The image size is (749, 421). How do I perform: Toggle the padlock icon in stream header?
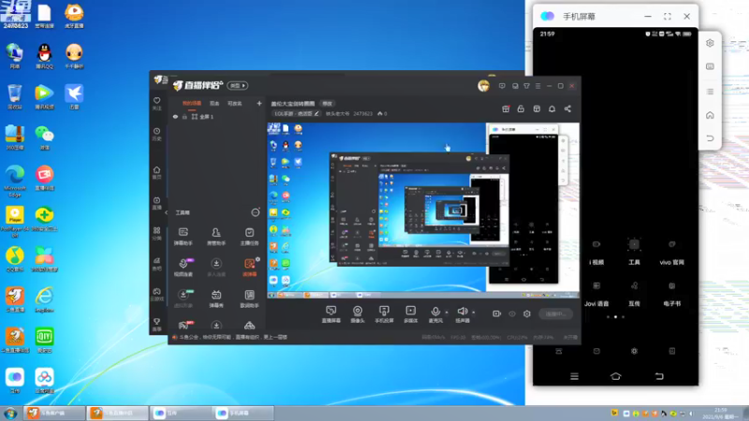[521, 109]
